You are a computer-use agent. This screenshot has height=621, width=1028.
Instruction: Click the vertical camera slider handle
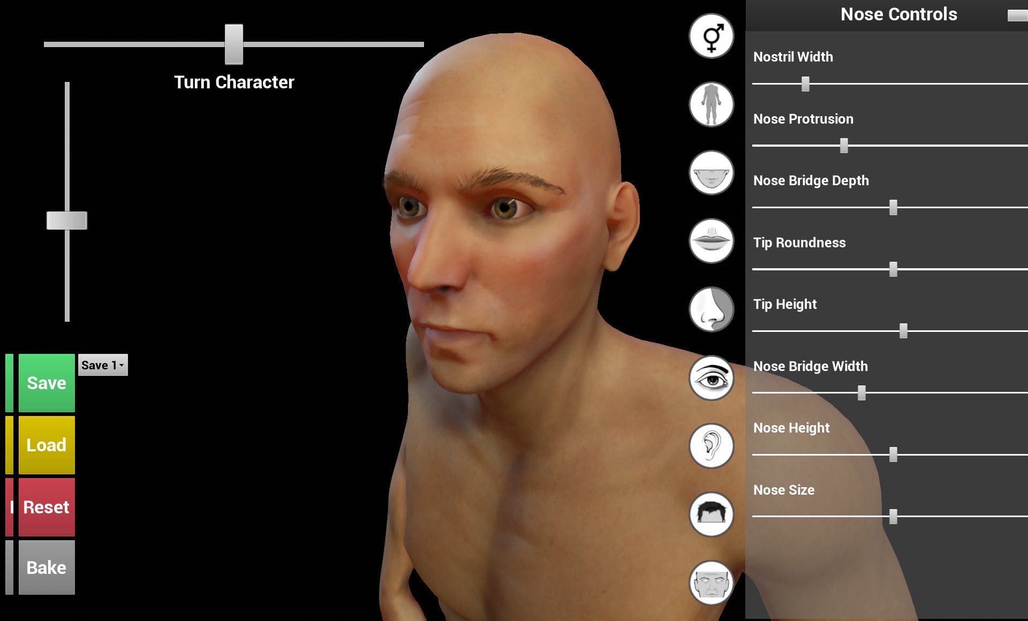(x=67, y=221)
